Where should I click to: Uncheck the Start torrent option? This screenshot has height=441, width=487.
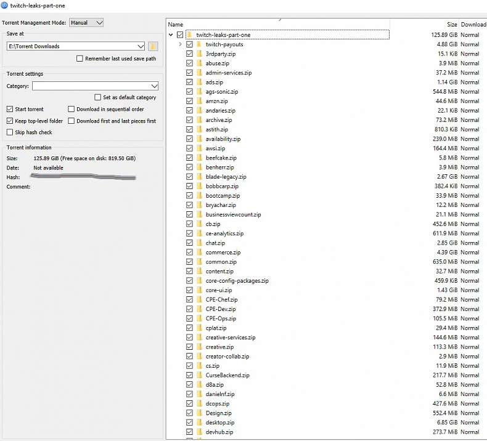(x=10, y=109)
